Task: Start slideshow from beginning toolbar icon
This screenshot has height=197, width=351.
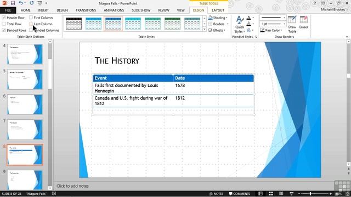Action: (x=40, y=3)
